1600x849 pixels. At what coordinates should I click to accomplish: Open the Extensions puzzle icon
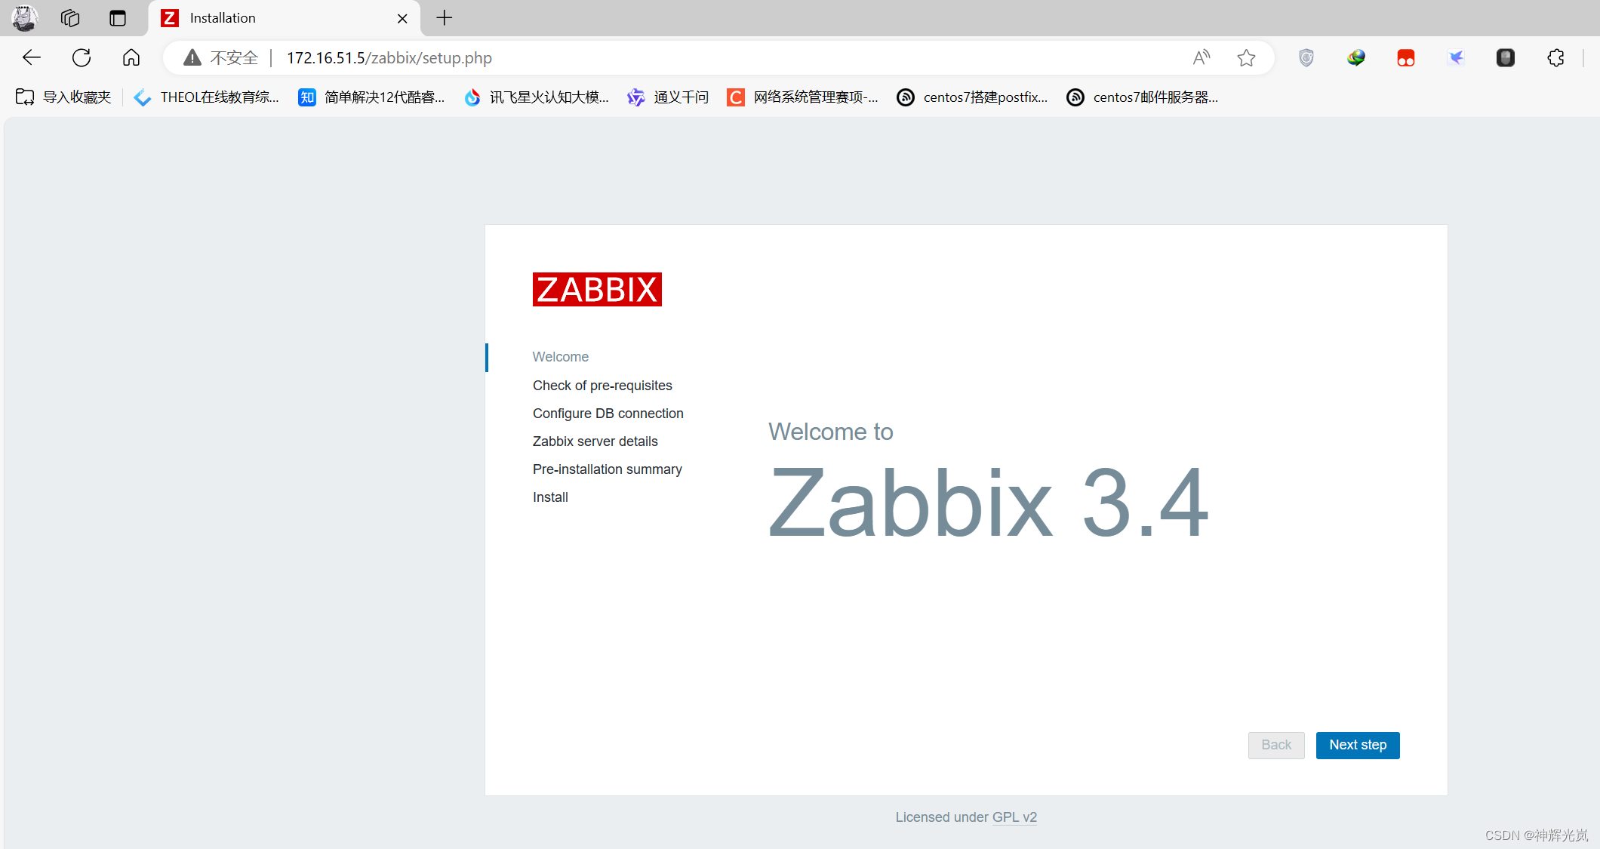coord(1555,58)
